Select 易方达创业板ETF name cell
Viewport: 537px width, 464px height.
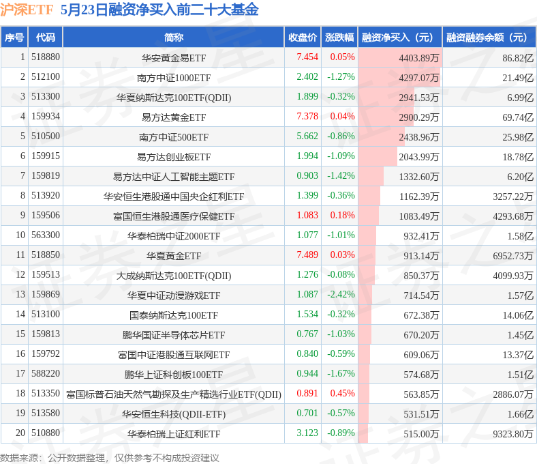(174, 157)
